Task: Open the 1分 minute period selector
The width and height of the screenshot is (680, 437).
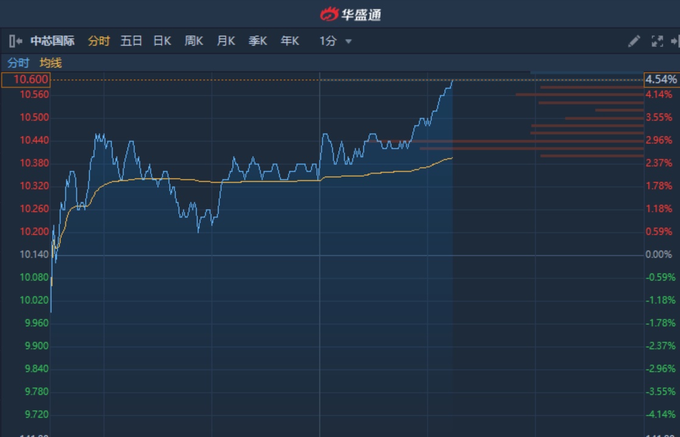Action: pyautogui.click(x=328, y=41)
